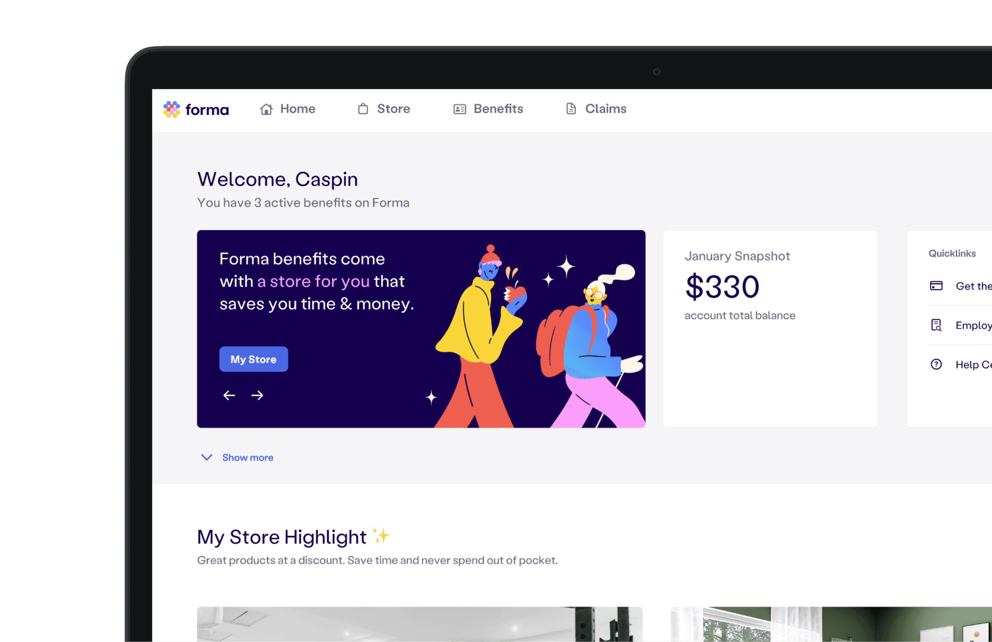Switch to the Benefits tab
992x642 pixels.
tap(488, 109)
